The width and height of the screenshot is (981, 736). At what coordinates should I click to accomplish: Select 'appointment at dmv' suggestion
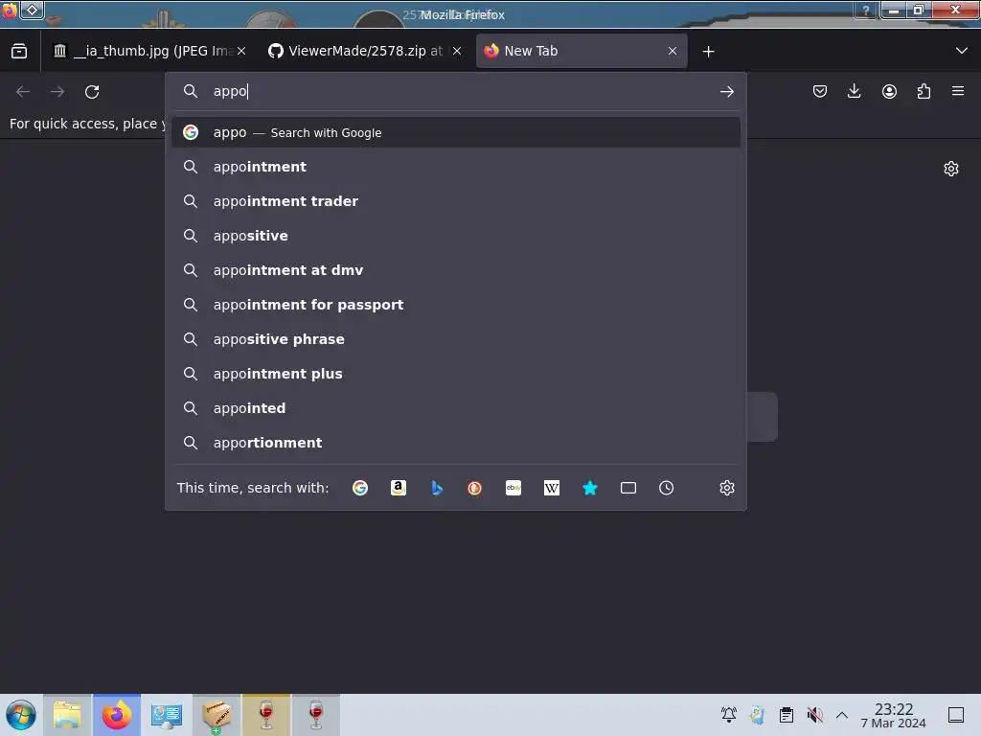point(455,270)
